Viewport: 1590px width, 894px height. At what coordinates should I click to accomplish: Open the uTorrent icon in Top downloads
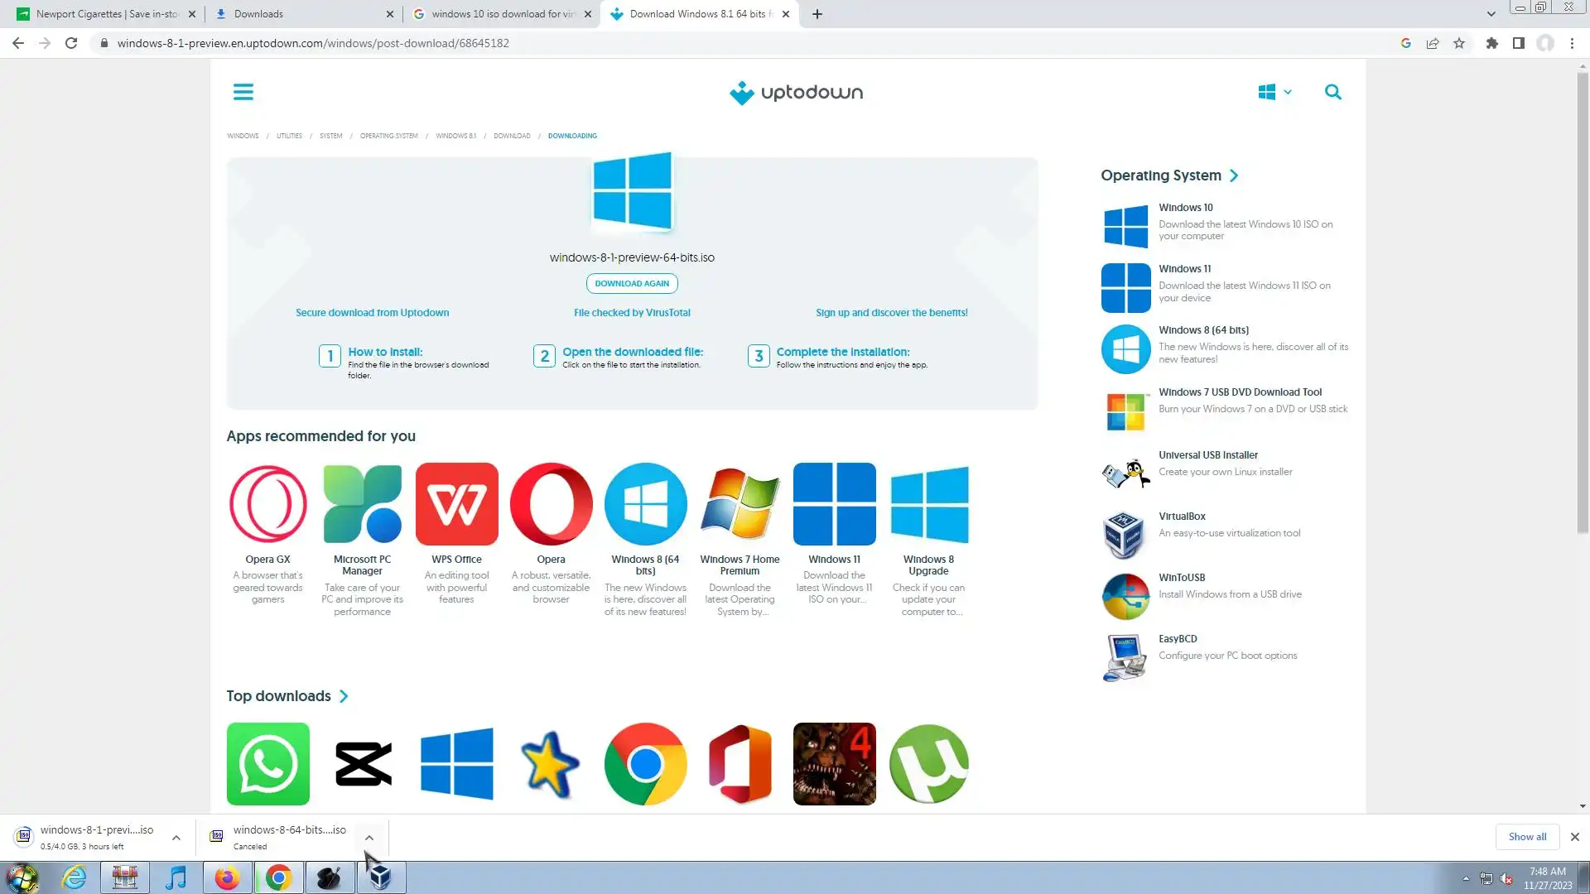928,763
